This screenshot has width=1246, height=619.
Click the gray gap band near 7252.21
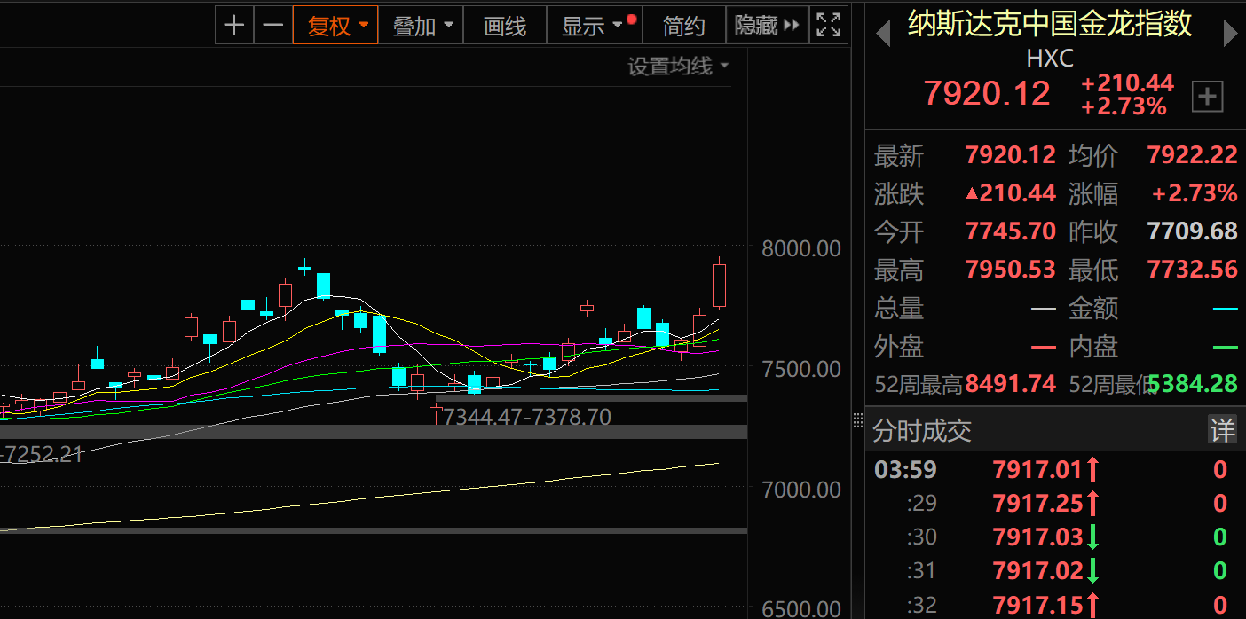373,431
